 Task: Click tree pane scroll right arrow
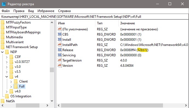47,106
